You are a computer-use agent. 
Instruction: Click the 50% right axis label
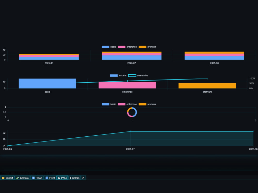point(252,84)
